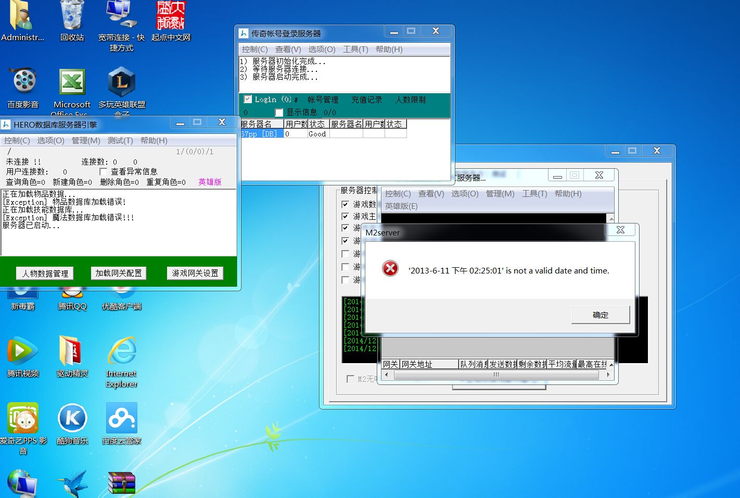Click the 游戏网关设置 button

(x=195, y=273)
